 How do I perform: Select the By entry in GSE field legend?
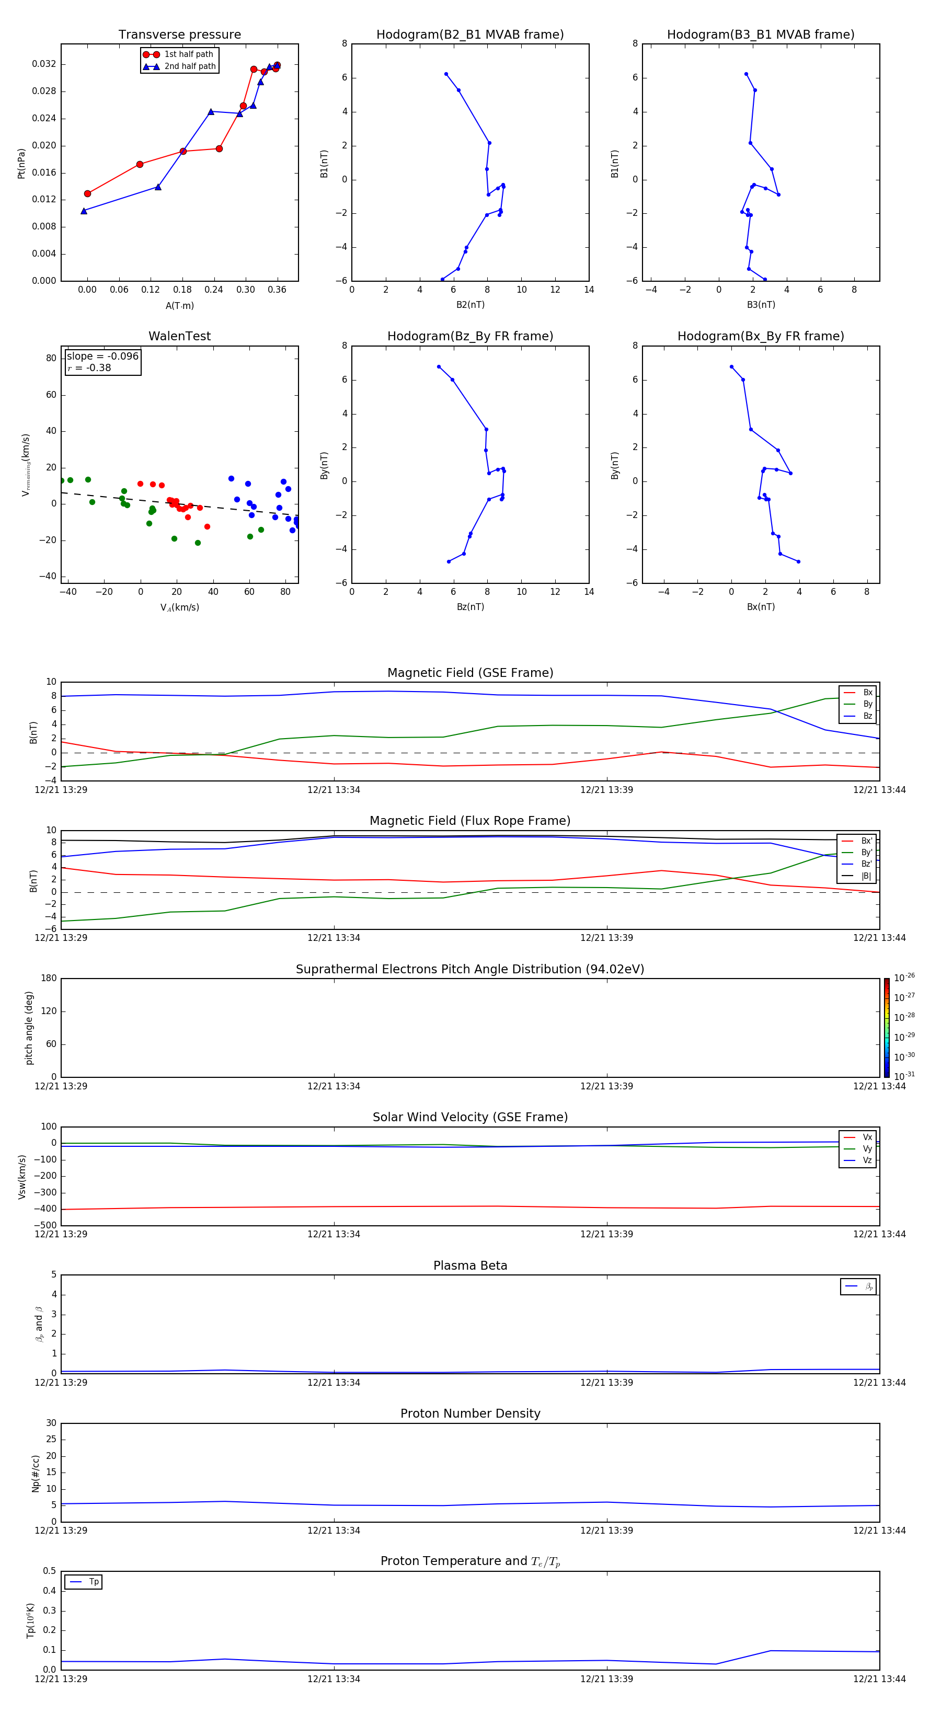[858, 705]
